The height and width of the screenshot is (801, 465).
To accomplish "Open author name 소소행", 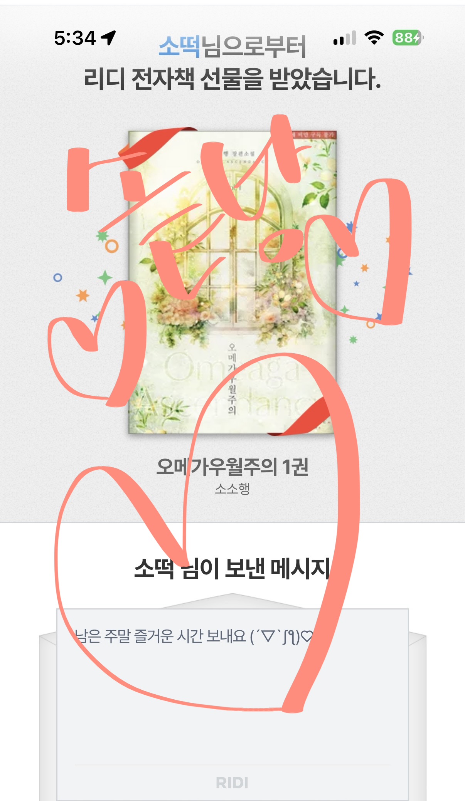I will (232, 489).
